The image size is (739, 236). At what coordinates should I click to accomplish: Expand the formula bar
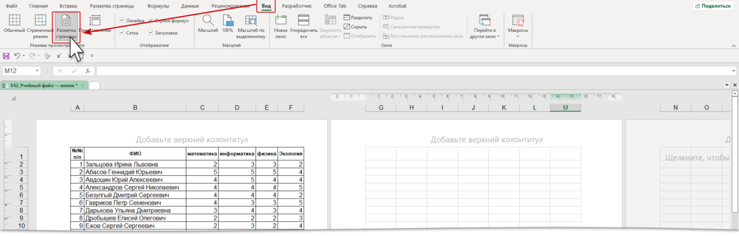click(x=733, y=71)
